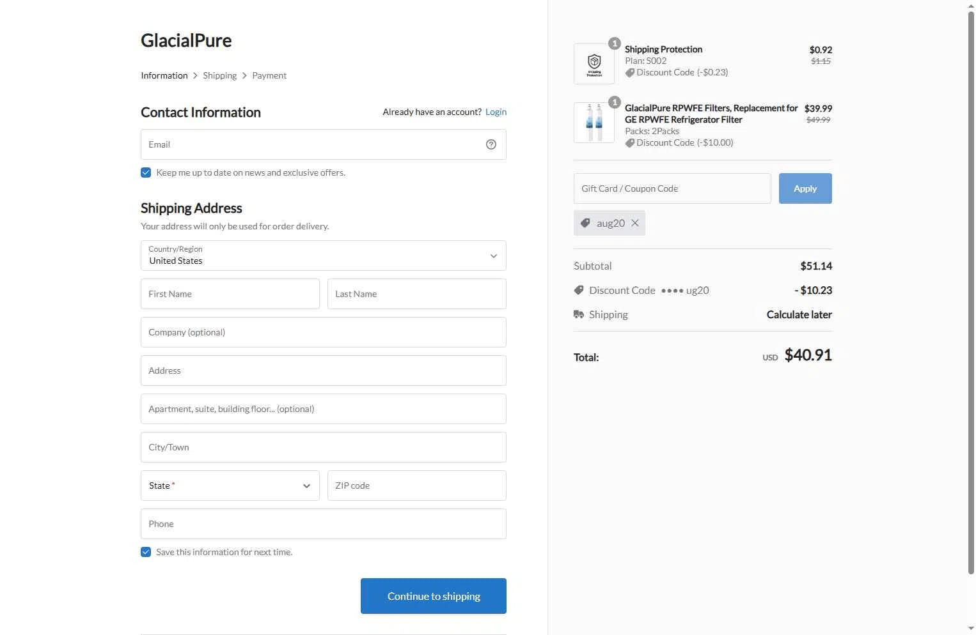Toggle Save this information for next time
976x635 pixels.
pos(146,552)
